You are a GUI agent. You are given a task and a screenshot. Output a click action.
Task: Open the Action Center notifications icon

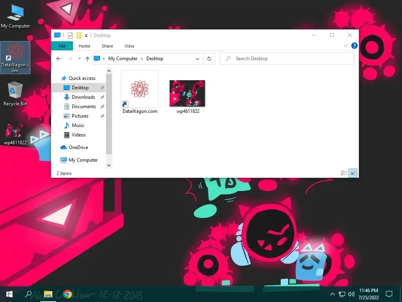[389, 294]
